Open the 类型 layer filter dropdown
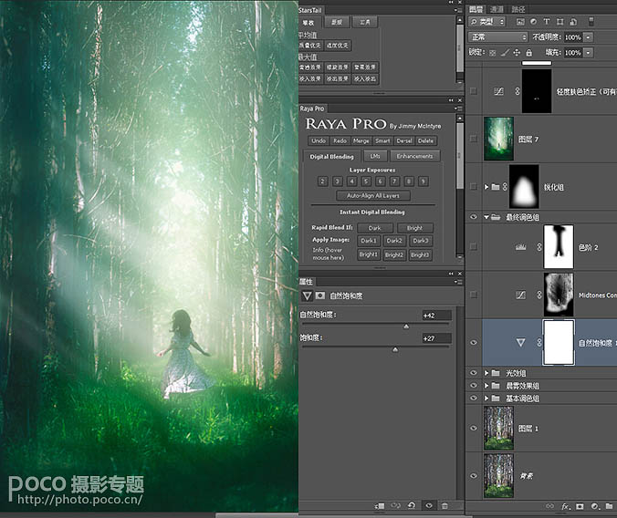The height and width of the screenshot is (518, 617). tap(487, 22)
